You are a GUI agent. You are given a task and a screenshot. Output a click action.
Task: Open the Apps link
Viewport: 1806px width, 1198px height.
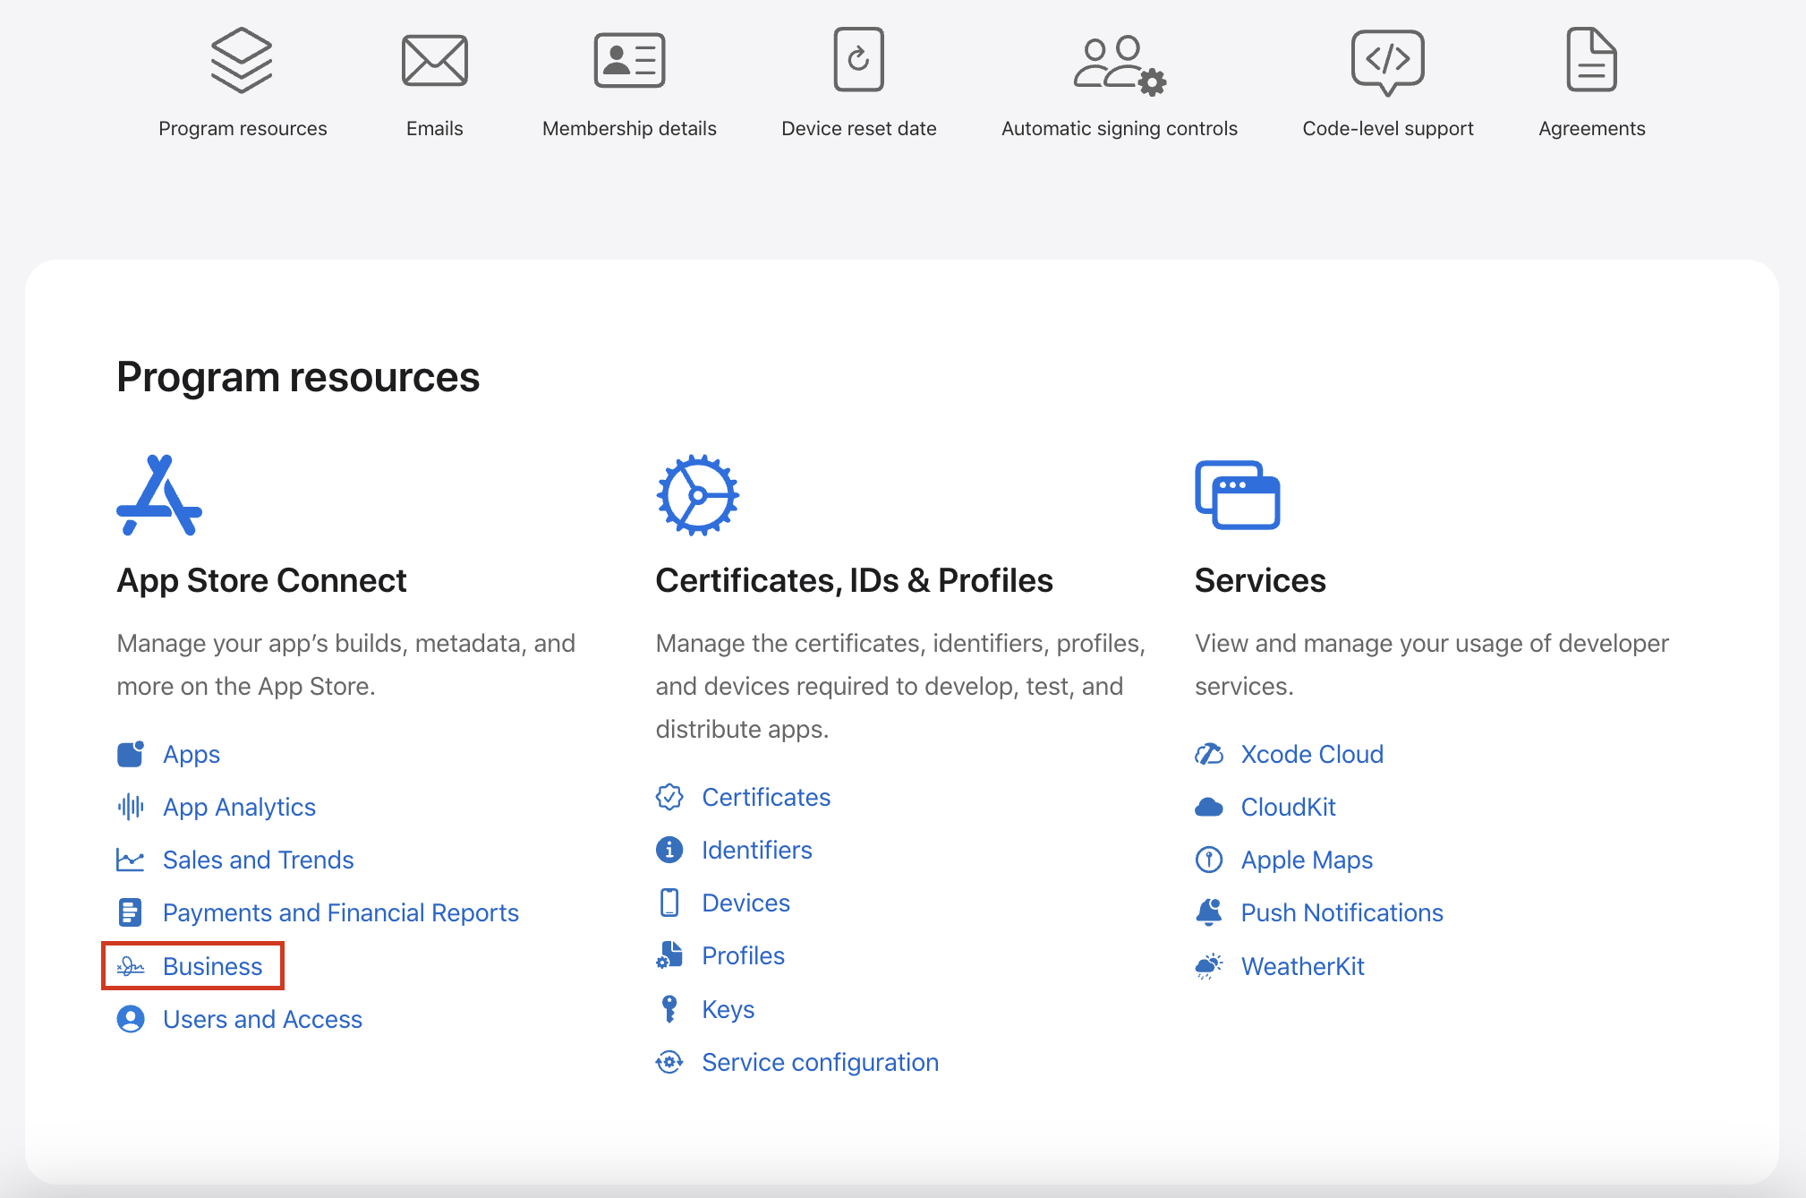click(x=191, y=754)
